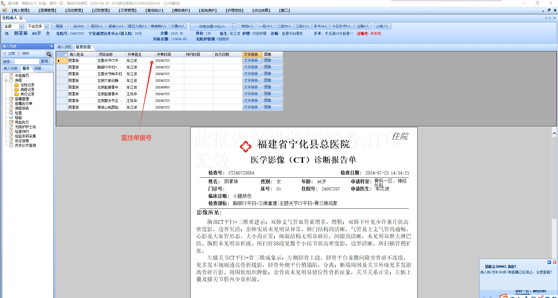Click the 可用余额<9元2人 button
Screen dimensions: 558x298
click(212, 27)
